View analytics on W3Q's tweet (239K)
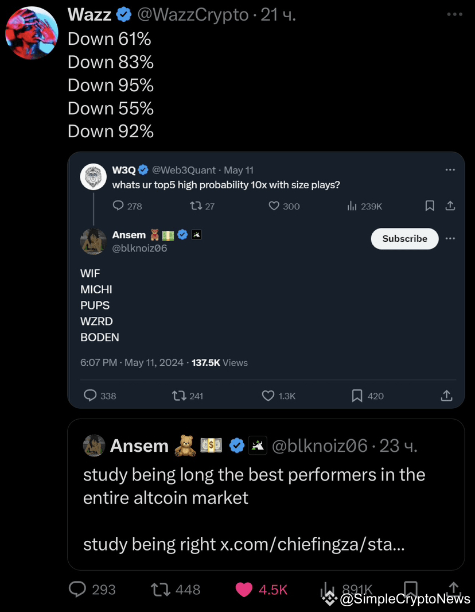Viewport: 475px width, 612px height. pos(352,206)
